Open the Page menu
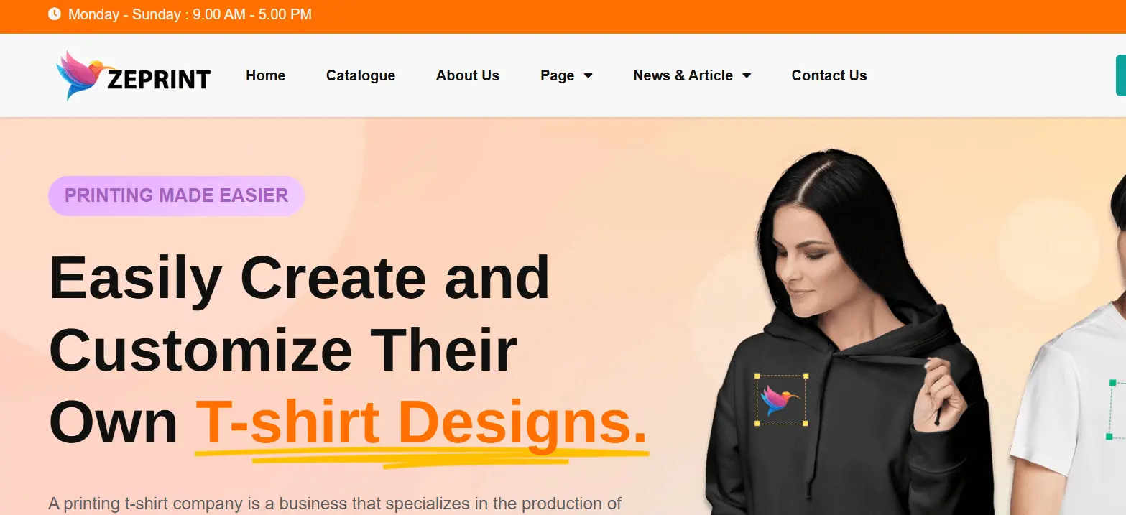 (x=558, y=75)
